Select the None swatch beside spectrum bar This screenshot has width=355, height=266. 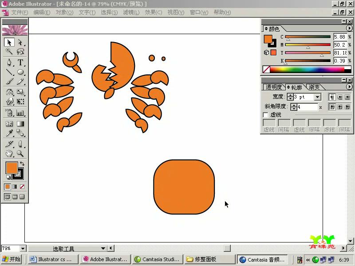[266, 70]
